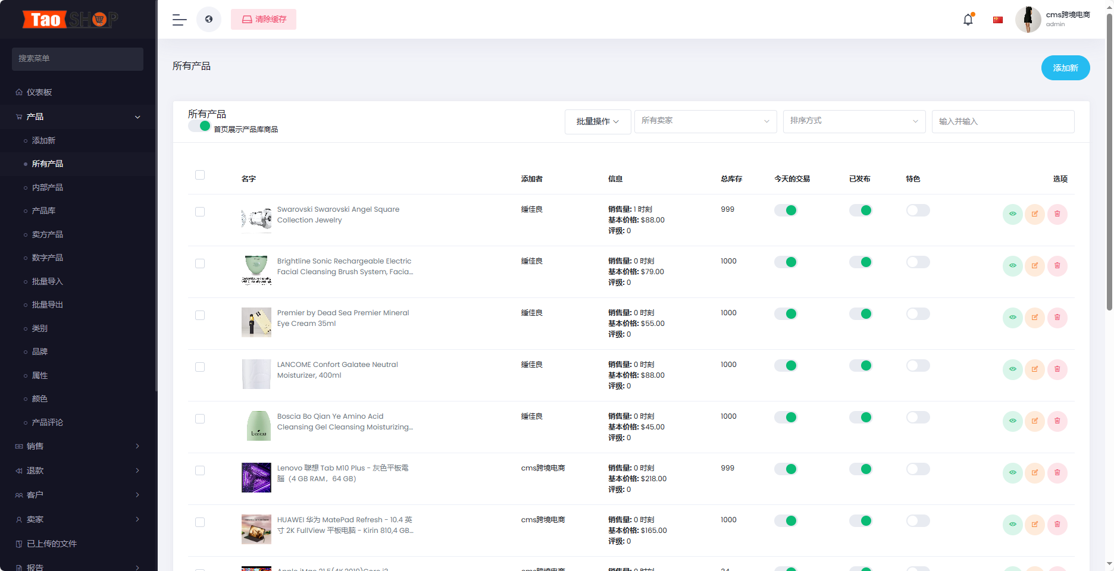This screenshot has height=571, width=1114.
Task: Toggle the sidebar hamburger menu icon
Action: point(179,20)
